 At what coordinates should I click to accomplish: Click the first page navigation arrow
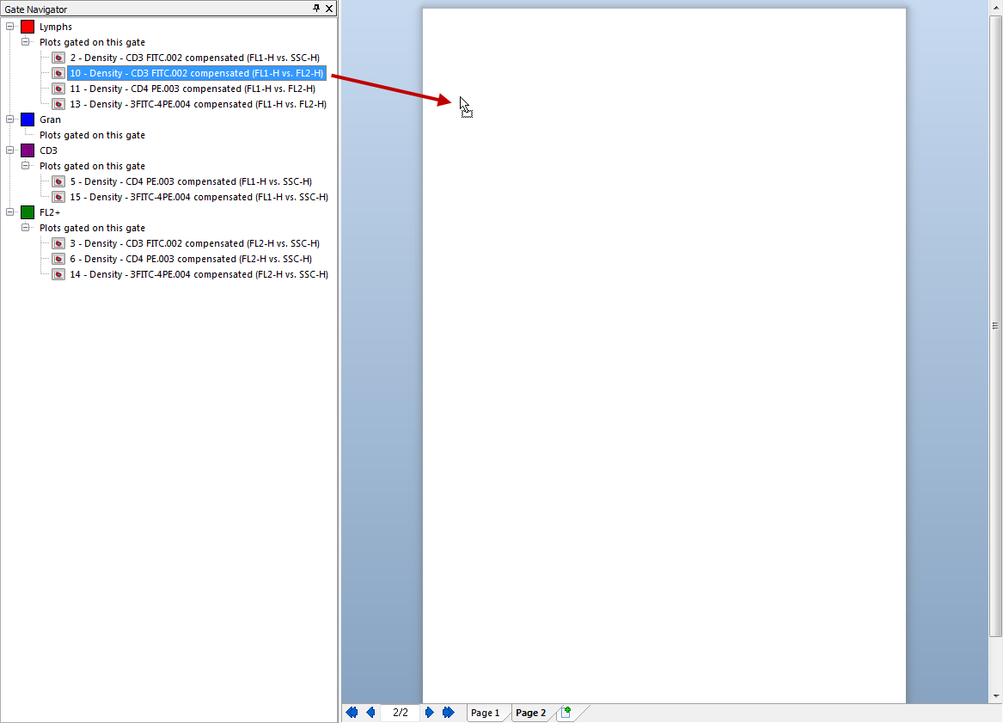click(x=352, y=713)
